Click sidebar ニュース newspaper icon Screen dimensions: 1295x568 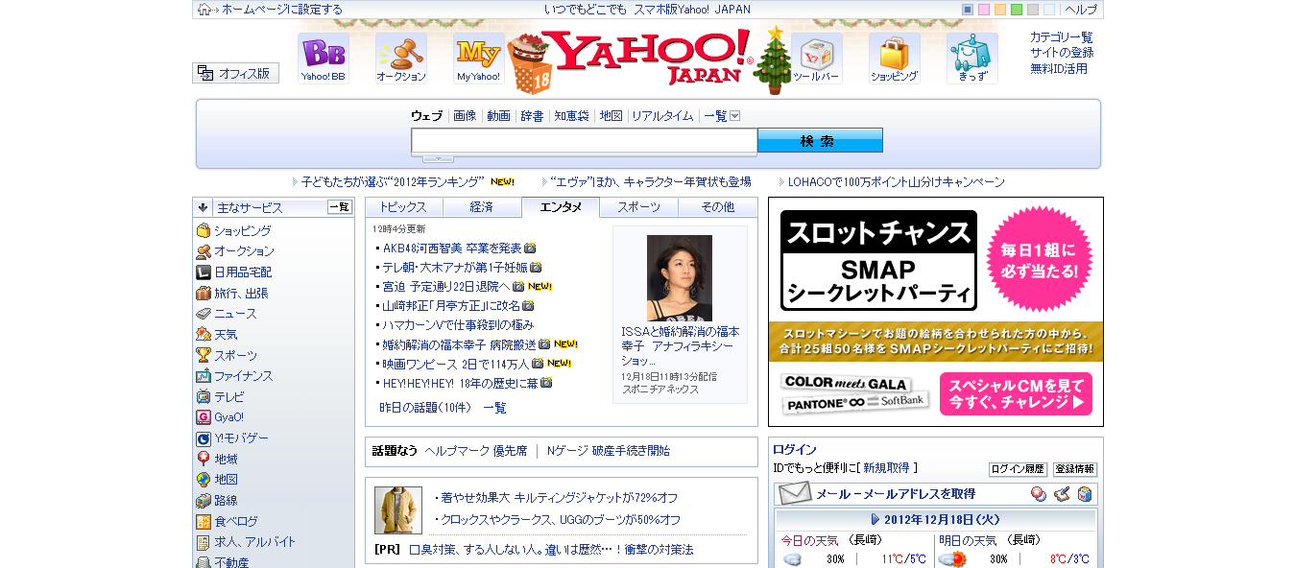[x=204, y=314]
